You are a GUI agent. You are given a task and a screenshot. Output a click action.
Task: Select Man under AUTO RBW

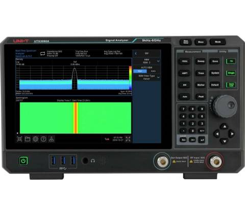(x=140, y=71)
